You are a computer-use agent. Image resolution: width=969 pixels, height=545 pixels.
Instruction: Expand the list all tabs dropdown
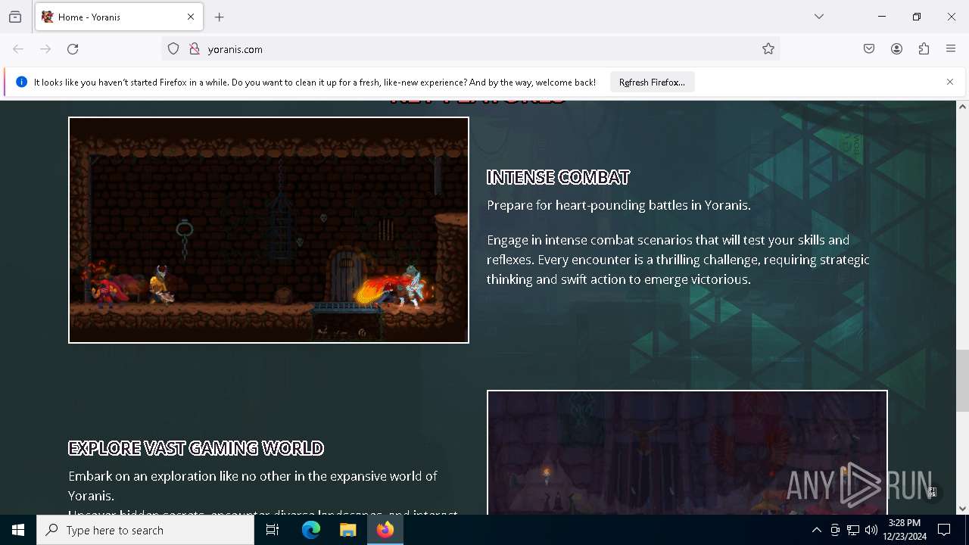(x=819, y=17)
